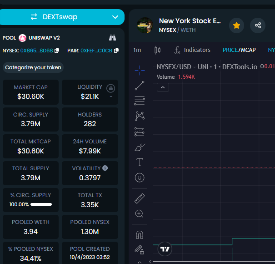The height and width of the screenshot is (264, 275).
Task: Click the New York Stock E... title
Action: pos(190,21)
